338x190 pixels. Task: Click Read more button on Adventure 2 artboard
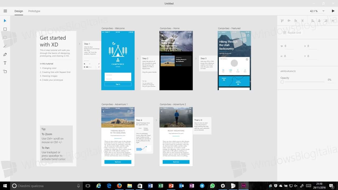click(176, 162)
